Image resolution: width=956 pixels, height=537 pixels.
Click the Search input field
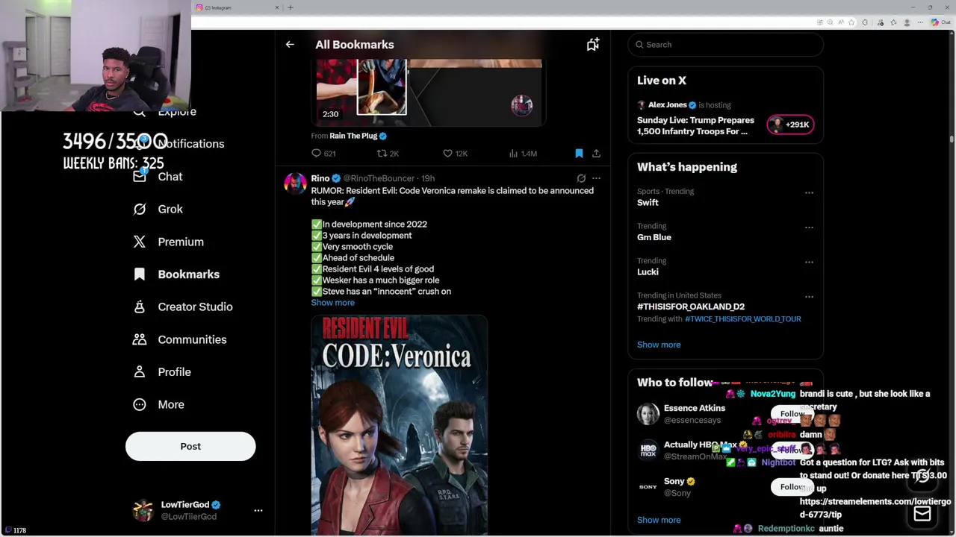click(725, 45)
